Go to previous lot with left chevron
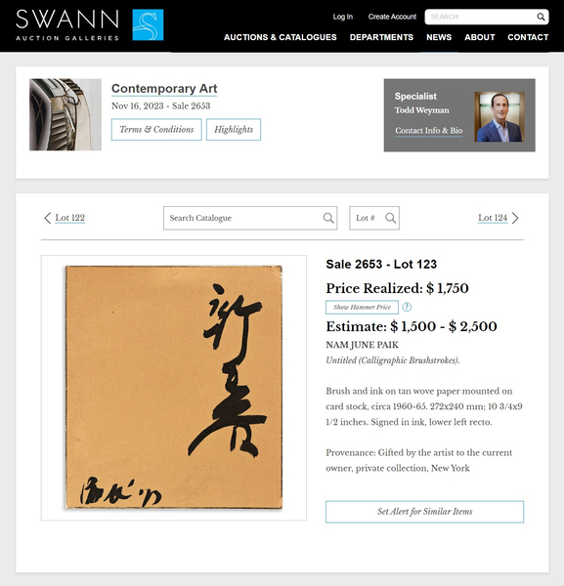 (48, 218)
